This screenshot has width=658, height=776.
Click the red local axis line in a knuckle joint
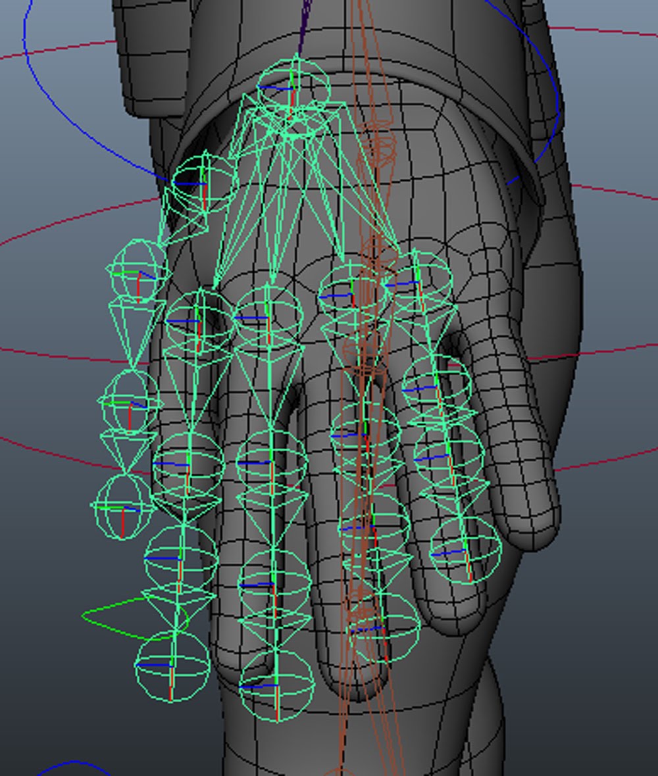pos(197,335)
